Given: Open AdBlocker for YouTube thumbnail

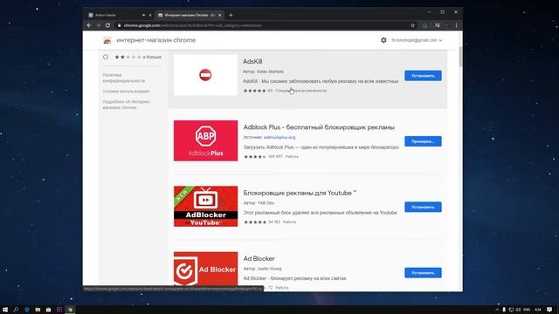Looking at the screenshot, I should point(205,206).
